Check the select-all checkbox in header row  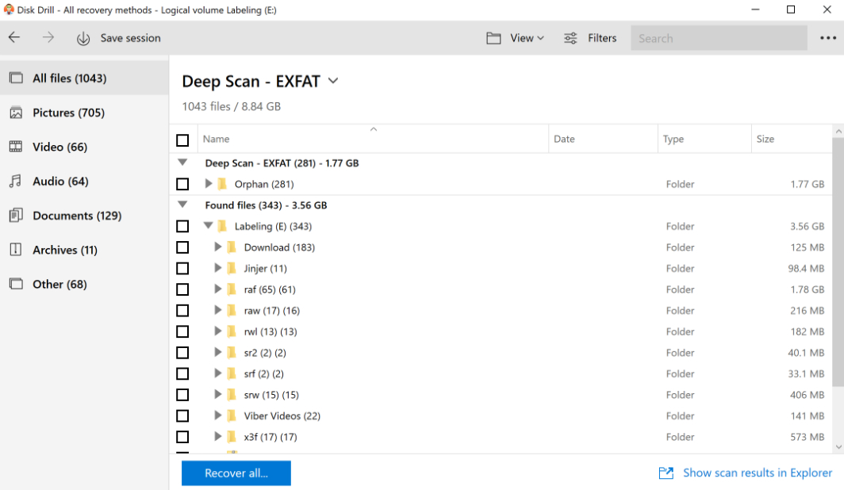pyautogui.click(x=182, y=140)
